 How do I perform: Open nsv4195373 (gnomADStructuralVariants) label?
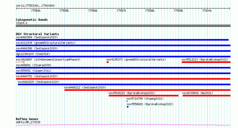(x=136, y=59)
